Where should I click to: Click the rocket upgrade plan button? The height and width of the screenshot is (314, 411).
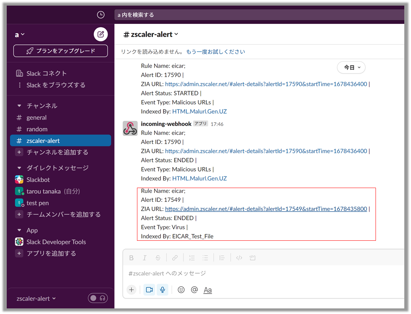[x=60, y=51]
